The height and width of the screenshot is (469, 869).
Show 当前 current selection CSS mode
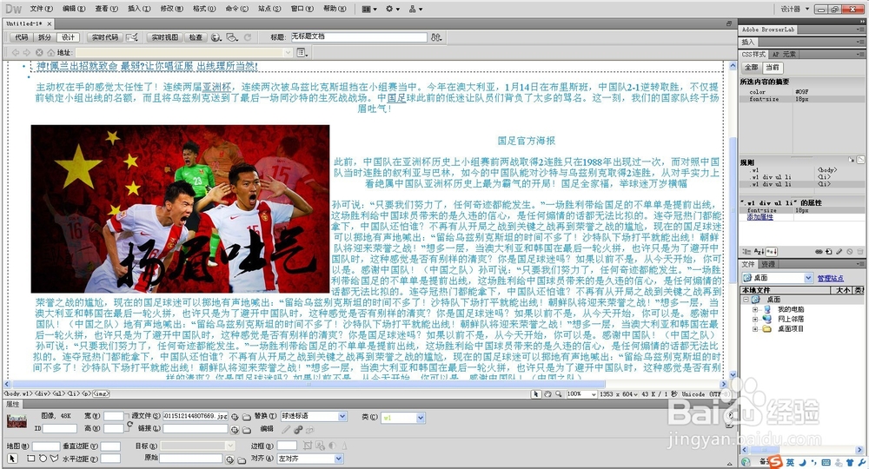click(772, 67)
